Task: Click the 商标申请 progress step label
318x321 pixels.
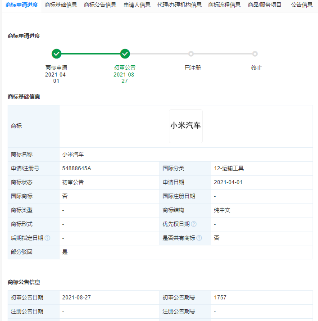Action: [56, 68]
